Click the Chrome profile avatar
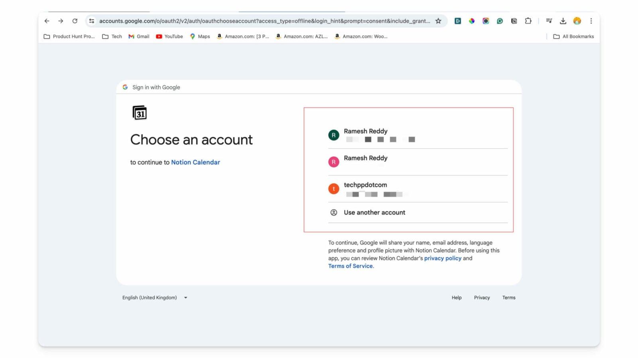 [577, 21]
